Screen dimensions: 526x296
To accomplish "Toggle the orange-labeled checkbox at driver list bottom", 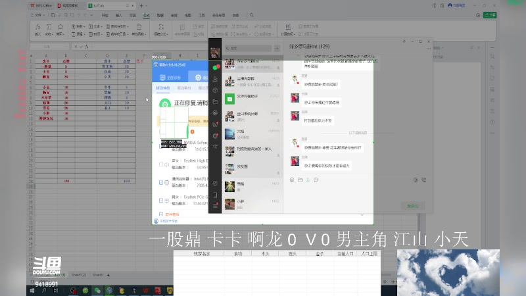I will [x=161, y=214].
